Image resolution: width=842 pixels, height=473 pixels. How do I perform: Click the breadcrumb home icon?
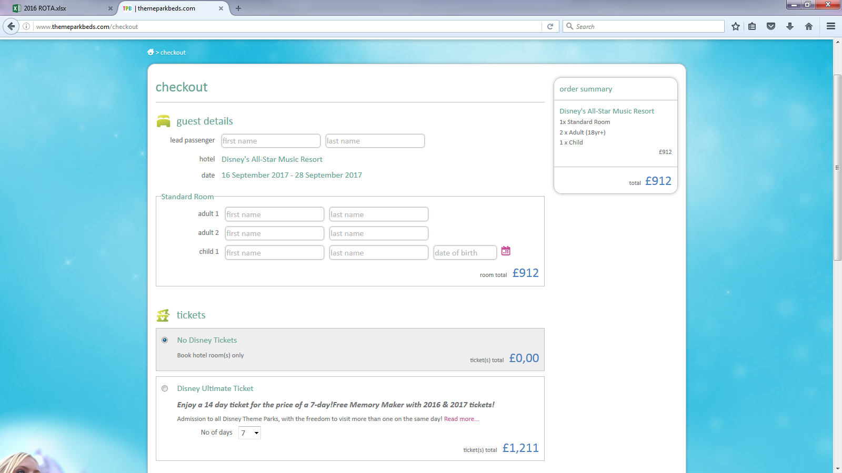pos(151,52)
